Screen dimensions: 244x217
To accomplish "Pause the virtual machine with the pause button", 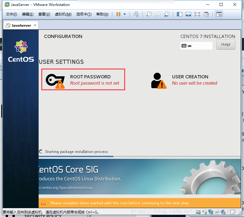I will tap(118, 14).
